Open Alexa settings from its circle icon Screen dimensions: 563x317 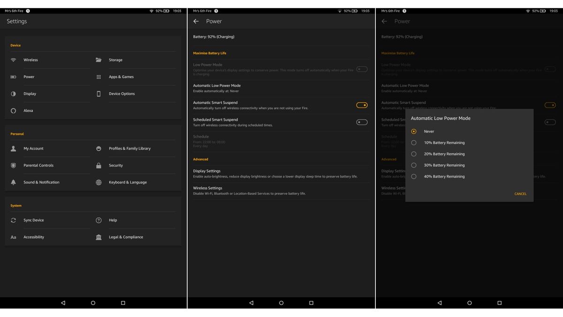click(x=13, y=110)
